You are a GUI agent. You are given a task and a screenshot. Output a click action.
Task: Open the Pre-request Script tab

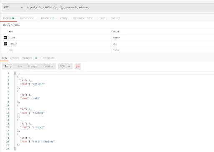pos(83,18)
